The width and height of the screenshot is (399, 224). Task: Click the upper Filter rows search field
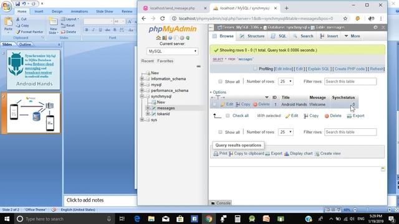350,82
